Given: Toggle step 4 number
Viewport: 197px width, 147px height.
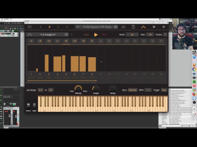Looking at the screenshot, I should [57, 74].
